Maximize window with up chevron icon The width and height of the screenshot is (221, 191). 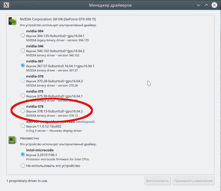pyautogui.click(x=206, y=5)
